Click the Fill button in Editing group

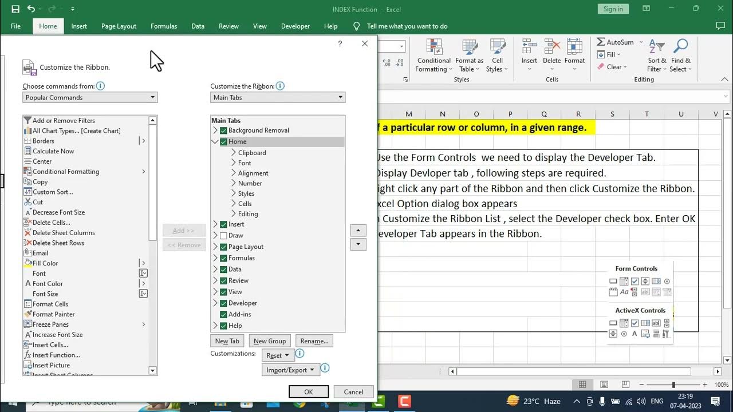point(609,54)
